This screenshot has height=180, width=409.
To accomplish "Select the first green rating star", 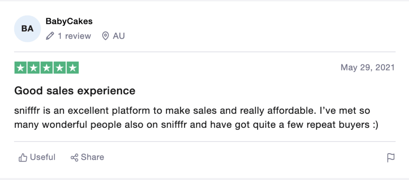I will click(x=20, y=68).
